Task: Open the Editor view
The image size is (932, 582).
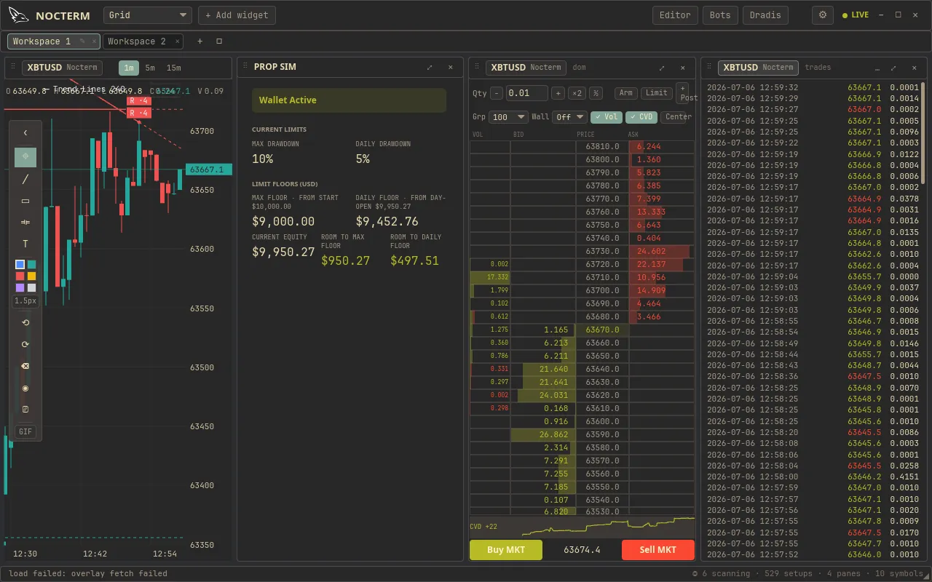Action: 675,15
